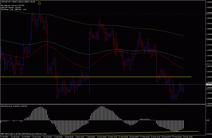Click the '24 Aug 12:00' time axis label
212x138 pixels.
point(188,137)
